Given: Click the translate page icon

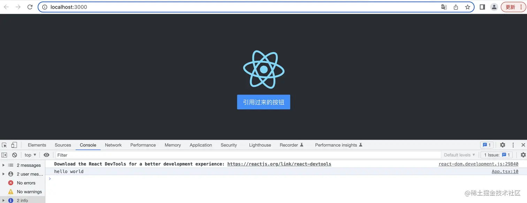Looking at the screenshot, I should (444, 7).
